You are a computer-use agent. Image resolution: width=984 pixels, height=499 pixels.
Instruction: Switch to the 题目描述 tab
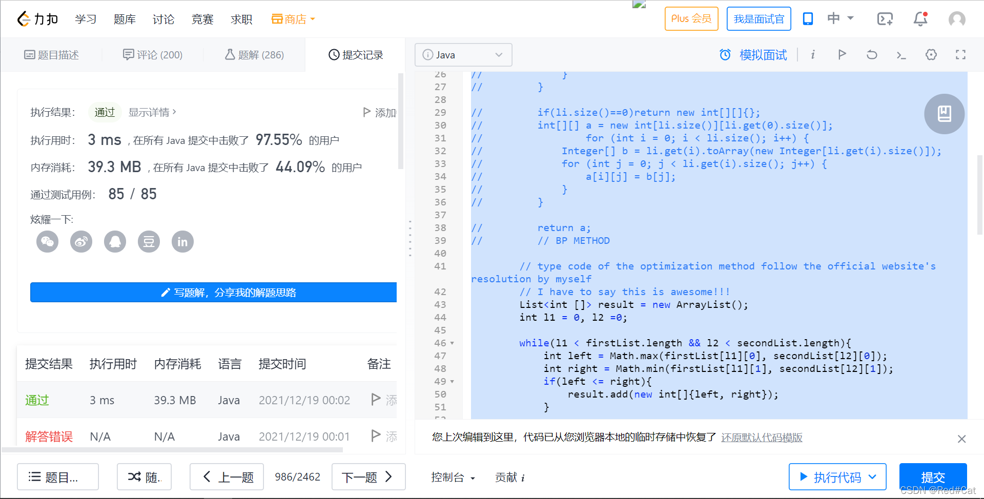coord(52,55)
